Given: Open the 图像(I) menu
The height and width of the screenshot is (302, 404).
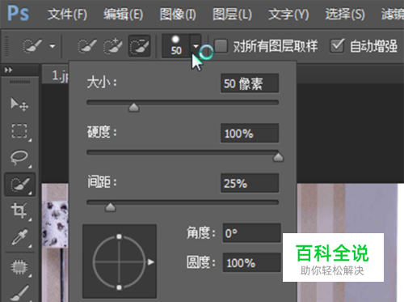Looking at the screenshot, I should coord(178,15).
